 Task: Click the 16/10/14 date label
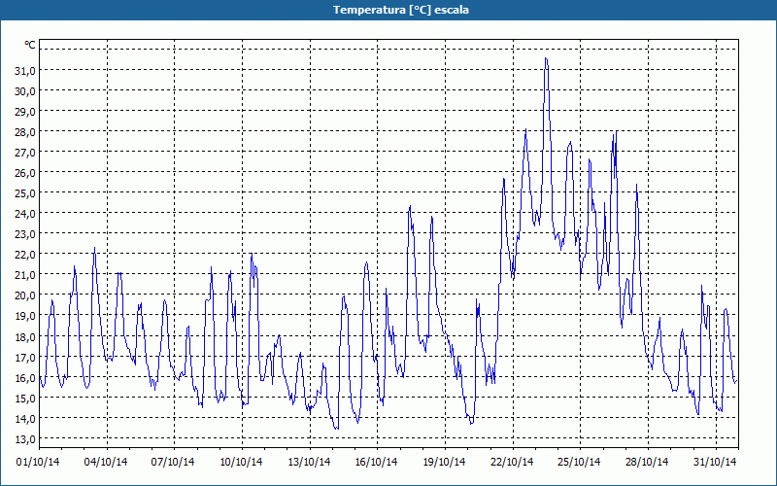[x=376, y=462]
